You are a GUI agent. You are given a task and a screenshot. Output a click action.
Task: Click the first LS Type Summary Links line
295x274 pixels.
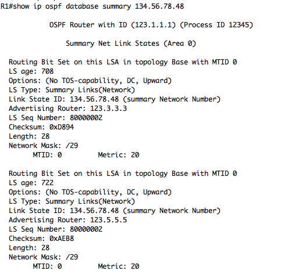[x=72, y=90]
